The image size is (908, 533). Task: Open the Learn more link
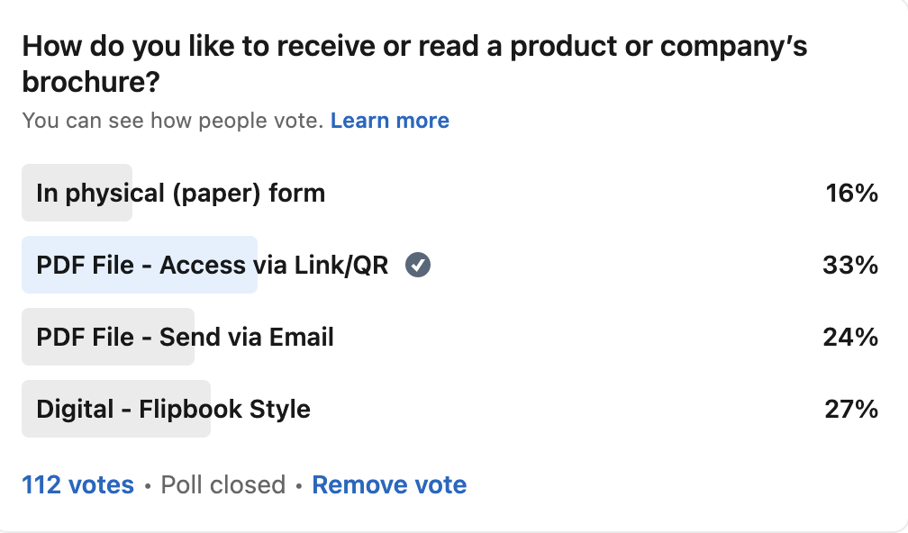(389, 121)
